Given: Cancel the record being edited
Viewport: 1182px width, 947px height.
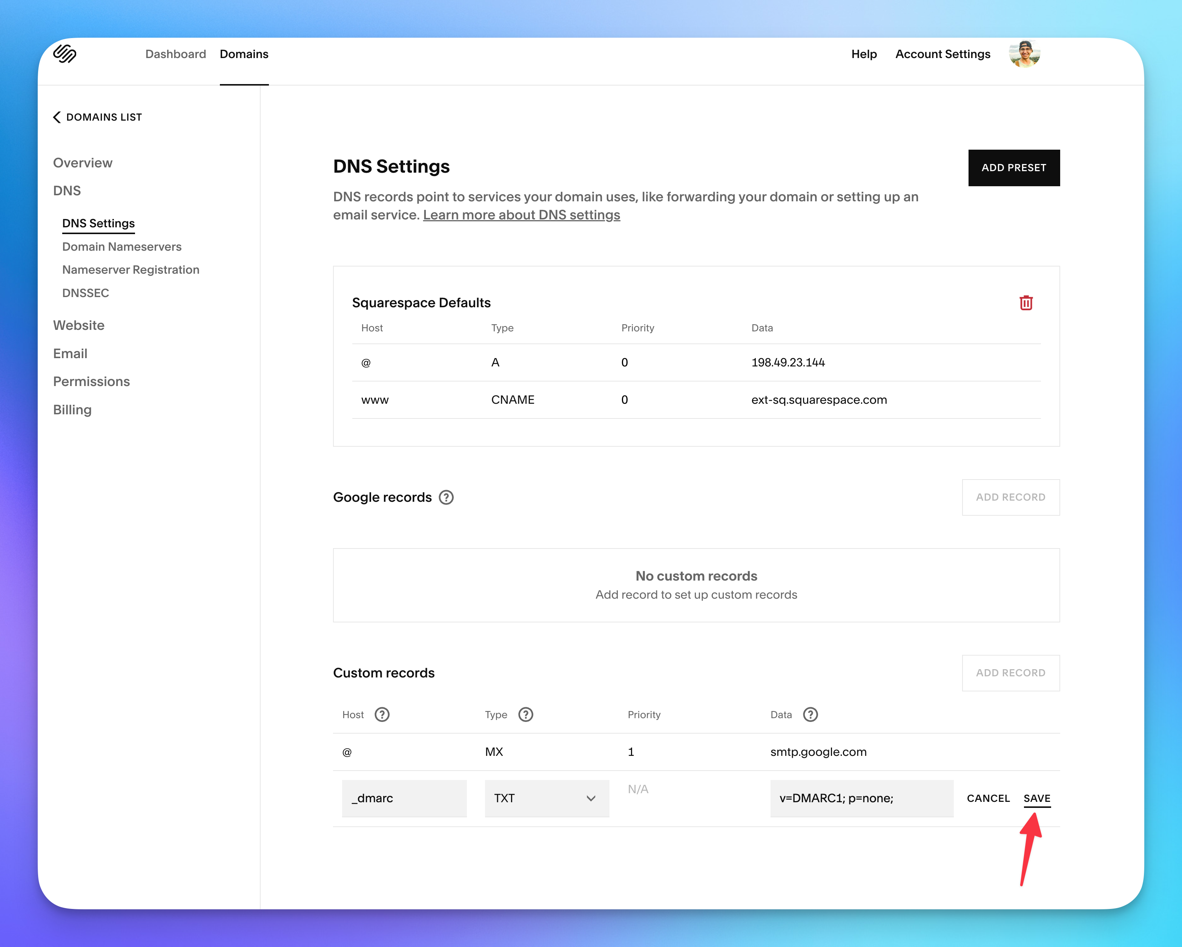Looking at the screenshot, I should click(988, 798).
